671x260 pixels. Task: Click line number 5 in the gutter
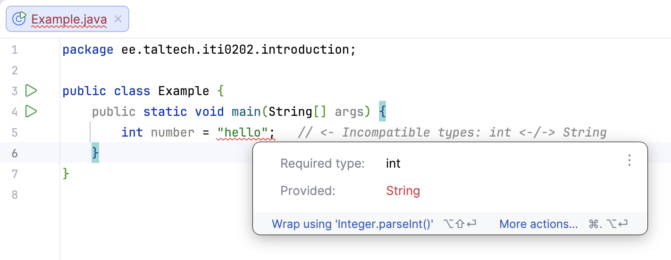tap(15, 132)
